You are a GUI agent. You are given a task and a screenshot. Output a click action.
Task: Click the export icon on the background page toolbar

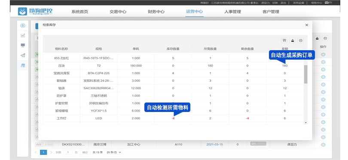pos(317,38)
